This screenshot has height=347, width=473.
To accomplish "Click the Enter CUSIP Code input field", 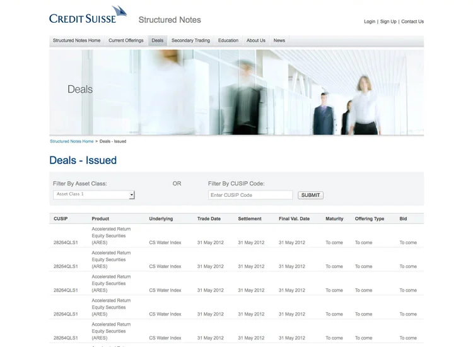I will click(x=250, y=195).
